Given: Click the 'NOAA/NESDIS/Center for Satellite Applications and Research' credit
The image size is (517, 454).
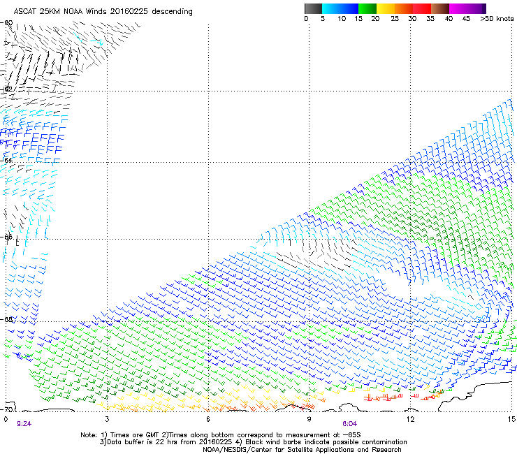Looking at the screenshot, I should coord(302,450).
